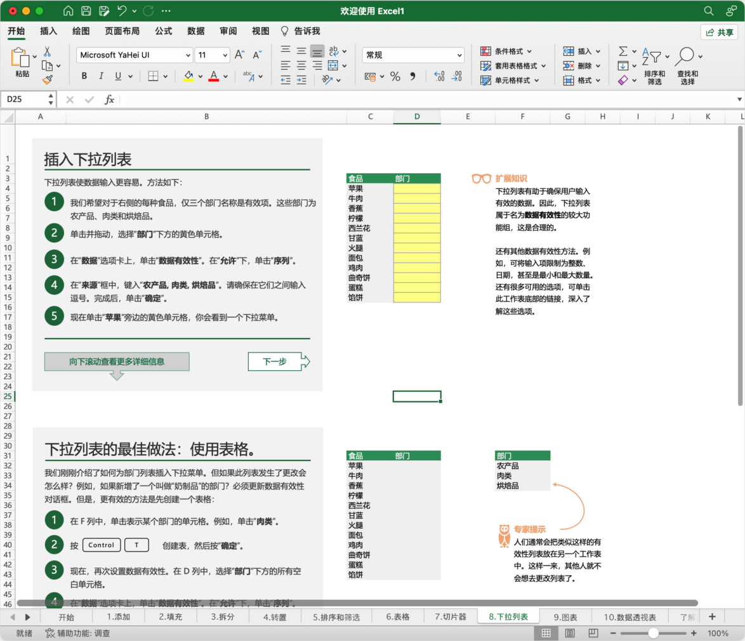Open the 数据 ribbon tab
745x641 pixels.
pyautogui.click(x=196, y=31)
